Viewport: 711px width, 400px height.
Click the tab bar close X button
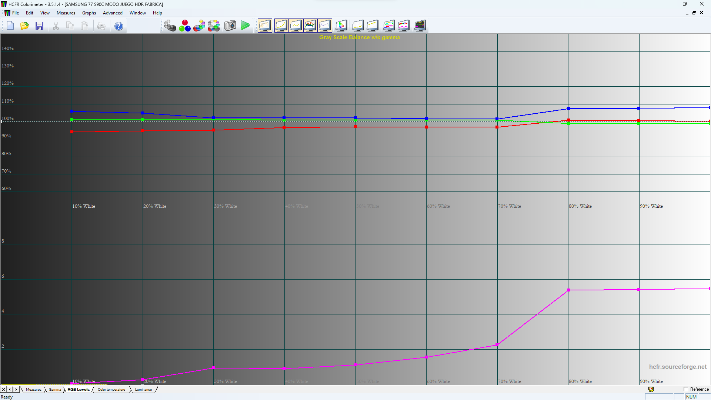tap(4, 390)
